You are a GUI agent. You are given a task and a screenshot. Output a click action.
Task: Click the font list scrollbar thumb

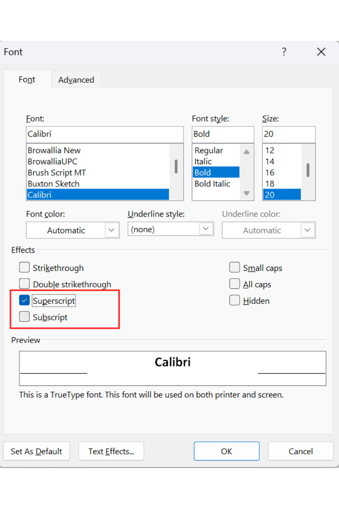pos(176,166)
